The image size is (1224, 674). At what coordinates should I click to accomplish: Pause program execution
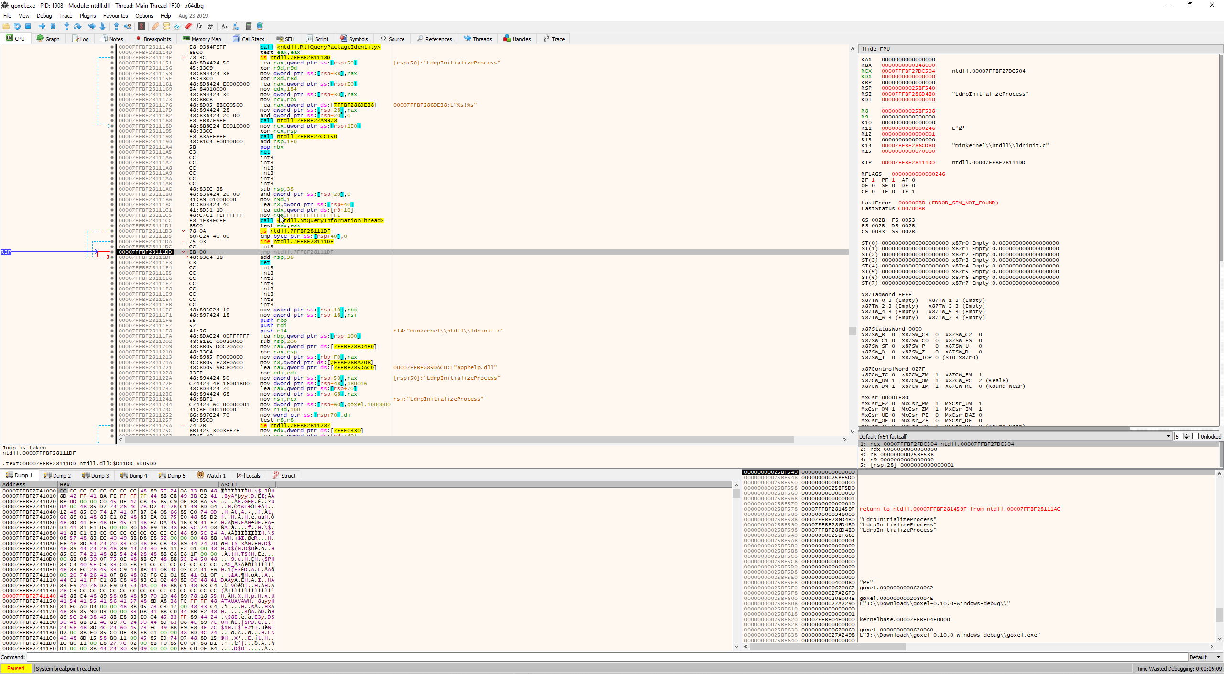click(53, 26)
